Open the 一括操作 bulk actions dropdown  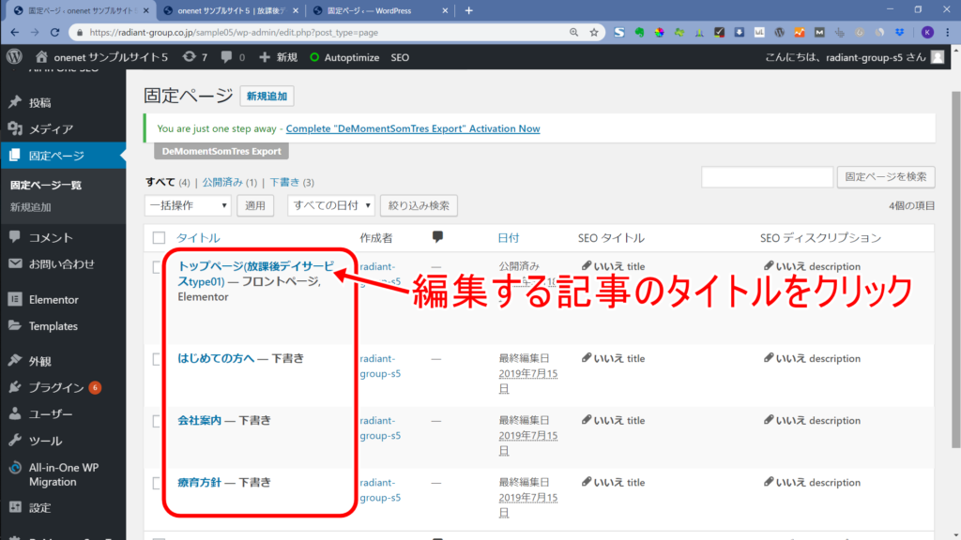pyautogui.click(x=188, y=205)
